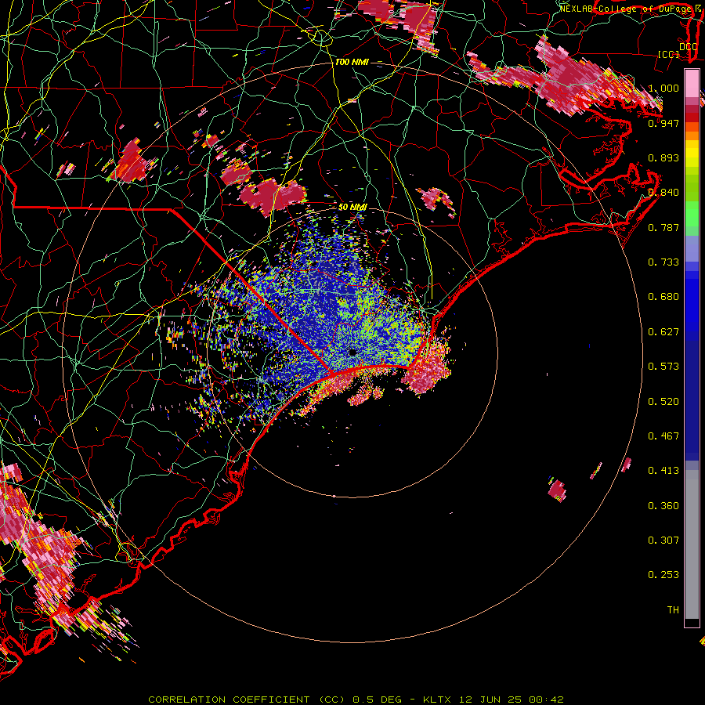705x705 pixels.
Task: Click the 0.360 scale label
Action: (663, 506)
